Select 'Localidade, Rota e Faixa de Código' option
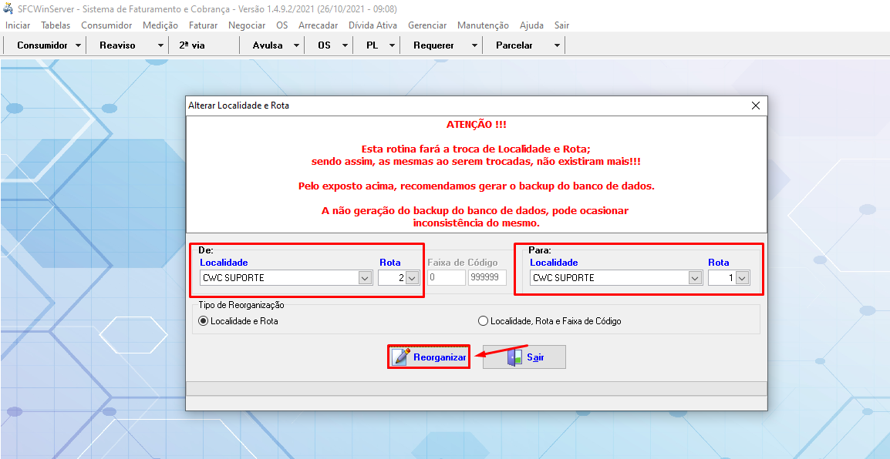This screenshot has width=890, height=459. [484, 321]
